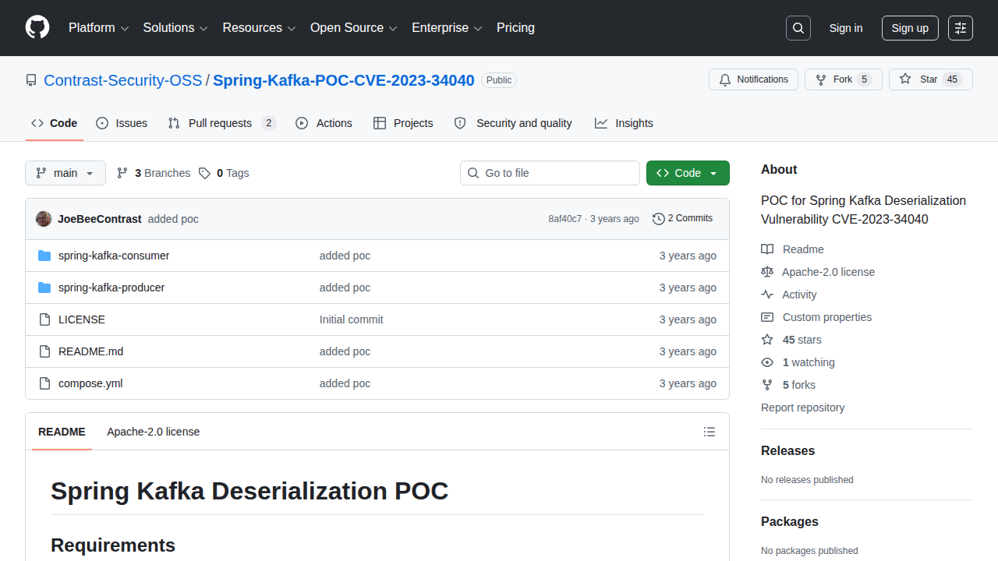This screenshot has height=561, width=998.
Task: Click the book icon next to Readme
Action: pyautogui.click(x=767, y=249)
